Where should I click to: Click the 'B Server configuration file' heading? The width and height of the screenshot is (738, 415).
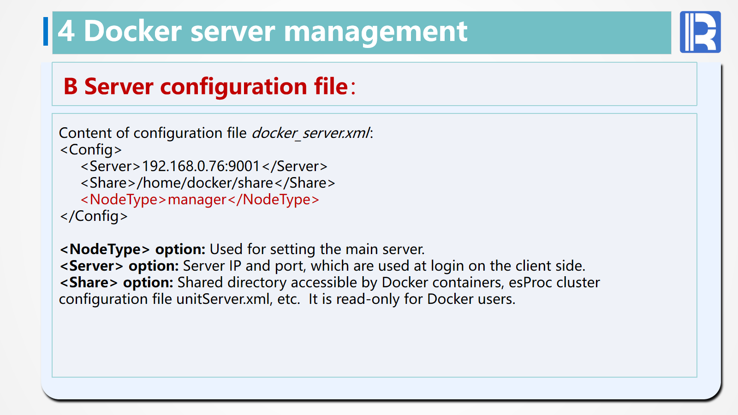tap(209, 87)
